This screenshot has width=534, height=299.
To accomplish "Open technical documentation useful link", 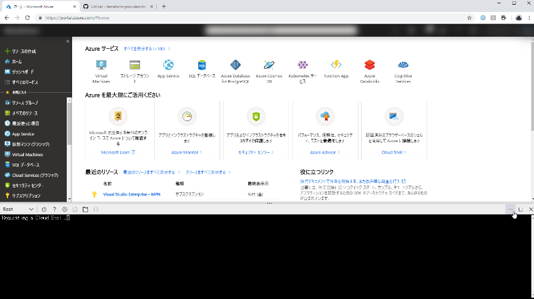I will (353, 182).
